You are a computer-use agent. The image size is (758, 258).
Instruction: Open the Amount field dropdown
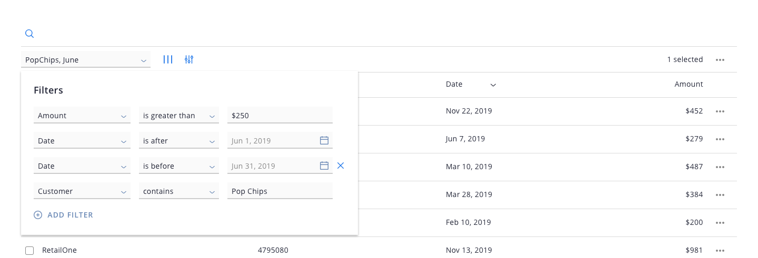tap(82, 116)
